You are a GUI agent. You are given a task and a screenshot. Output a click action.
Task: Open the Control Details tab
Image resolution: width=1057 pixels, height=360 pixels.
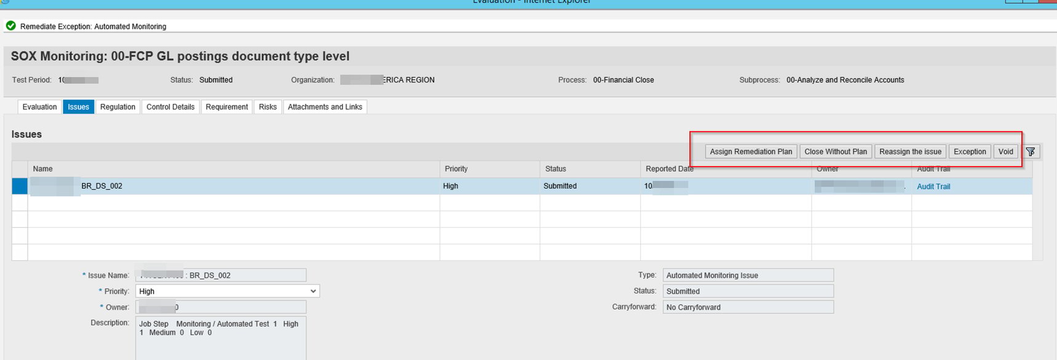[170, 107]
